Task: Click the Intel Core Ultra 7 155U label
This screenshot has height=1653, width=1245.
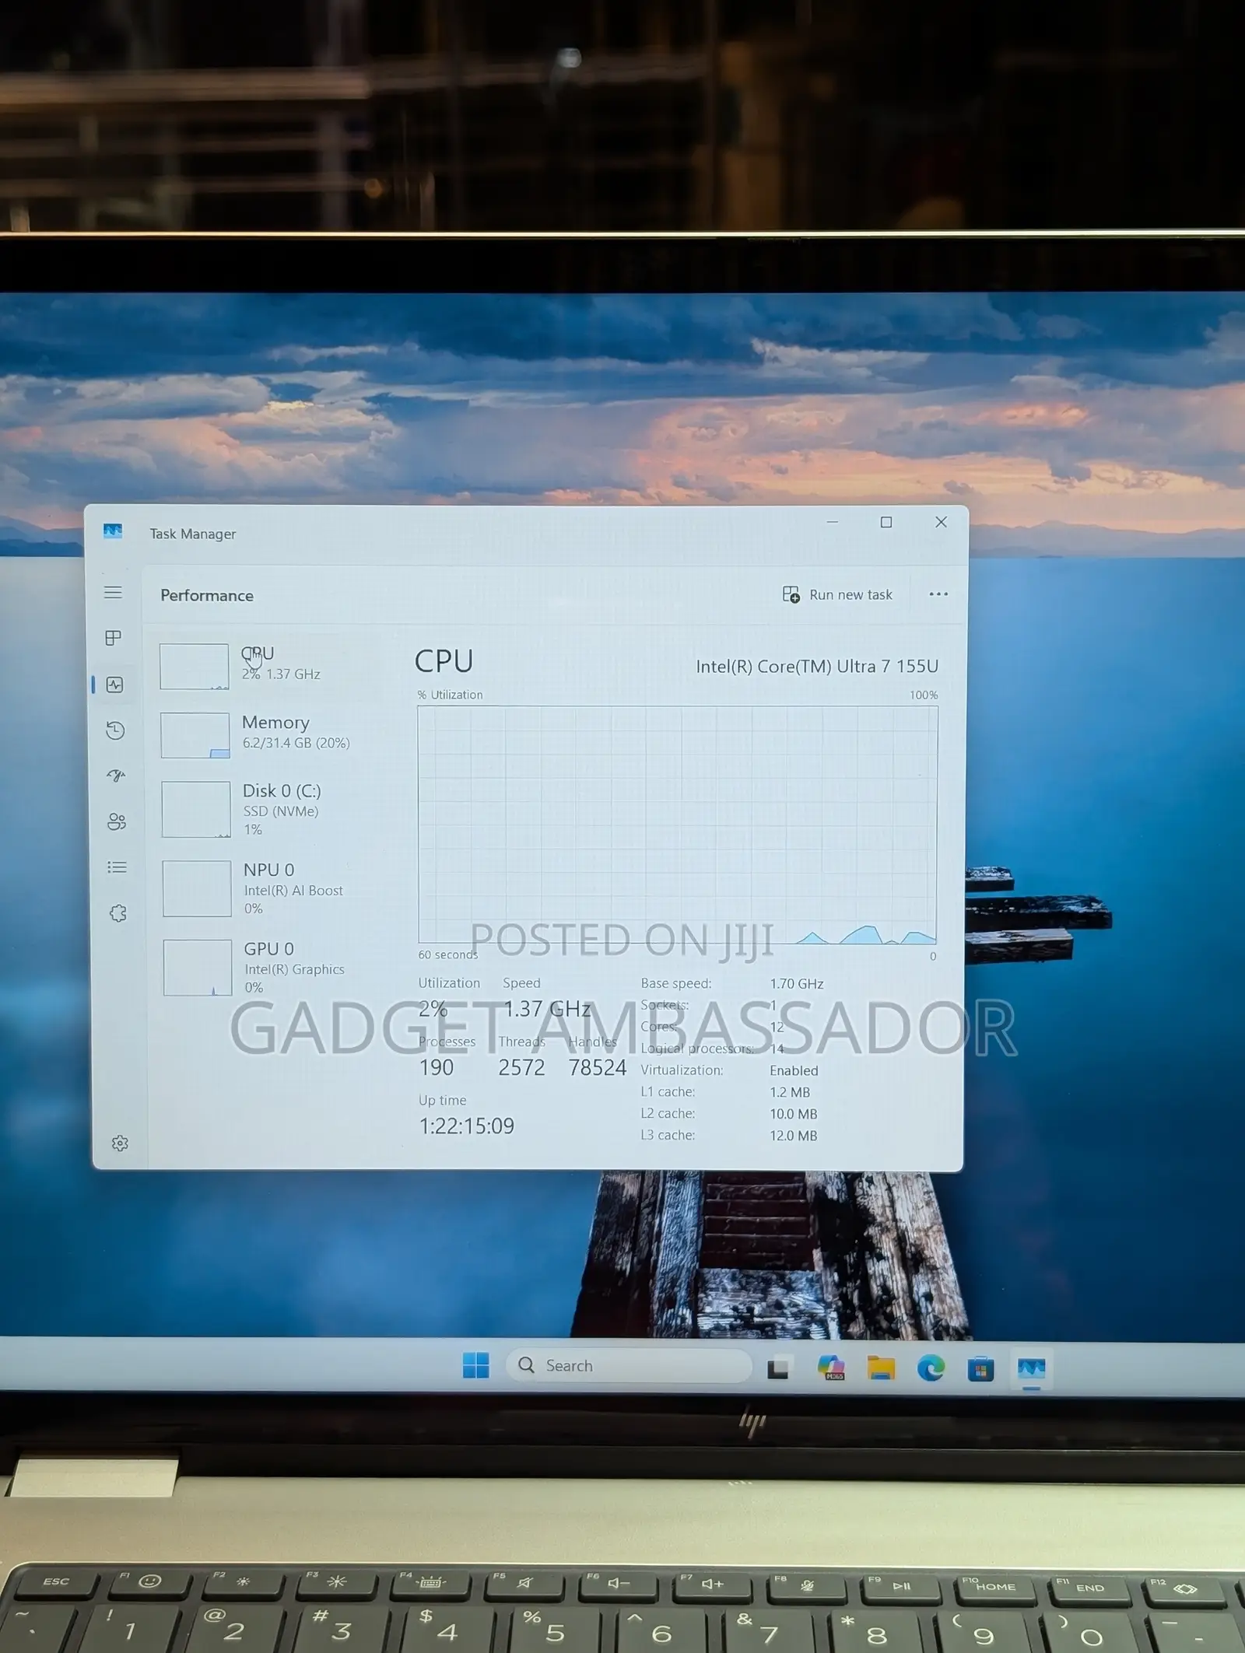Action: pos(816,667)
